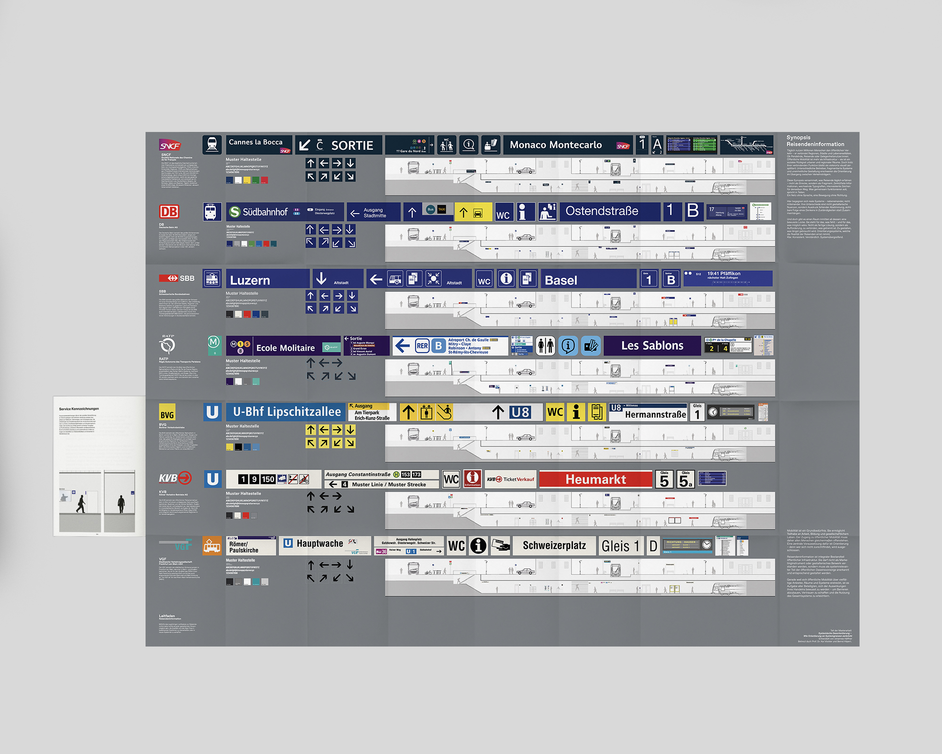Click the DB Bus roundel

pyautogui.click(x=430, y=209)
